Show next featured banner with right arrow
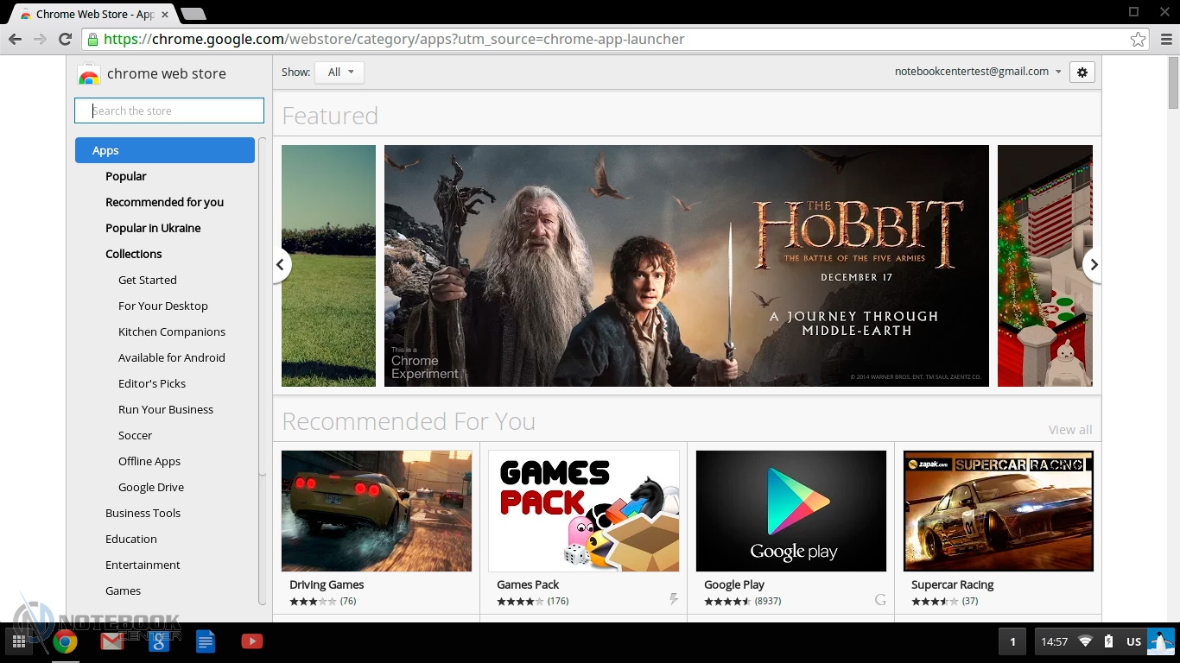This screenshot has height=663, width=1180. (x=1093, y=265)
